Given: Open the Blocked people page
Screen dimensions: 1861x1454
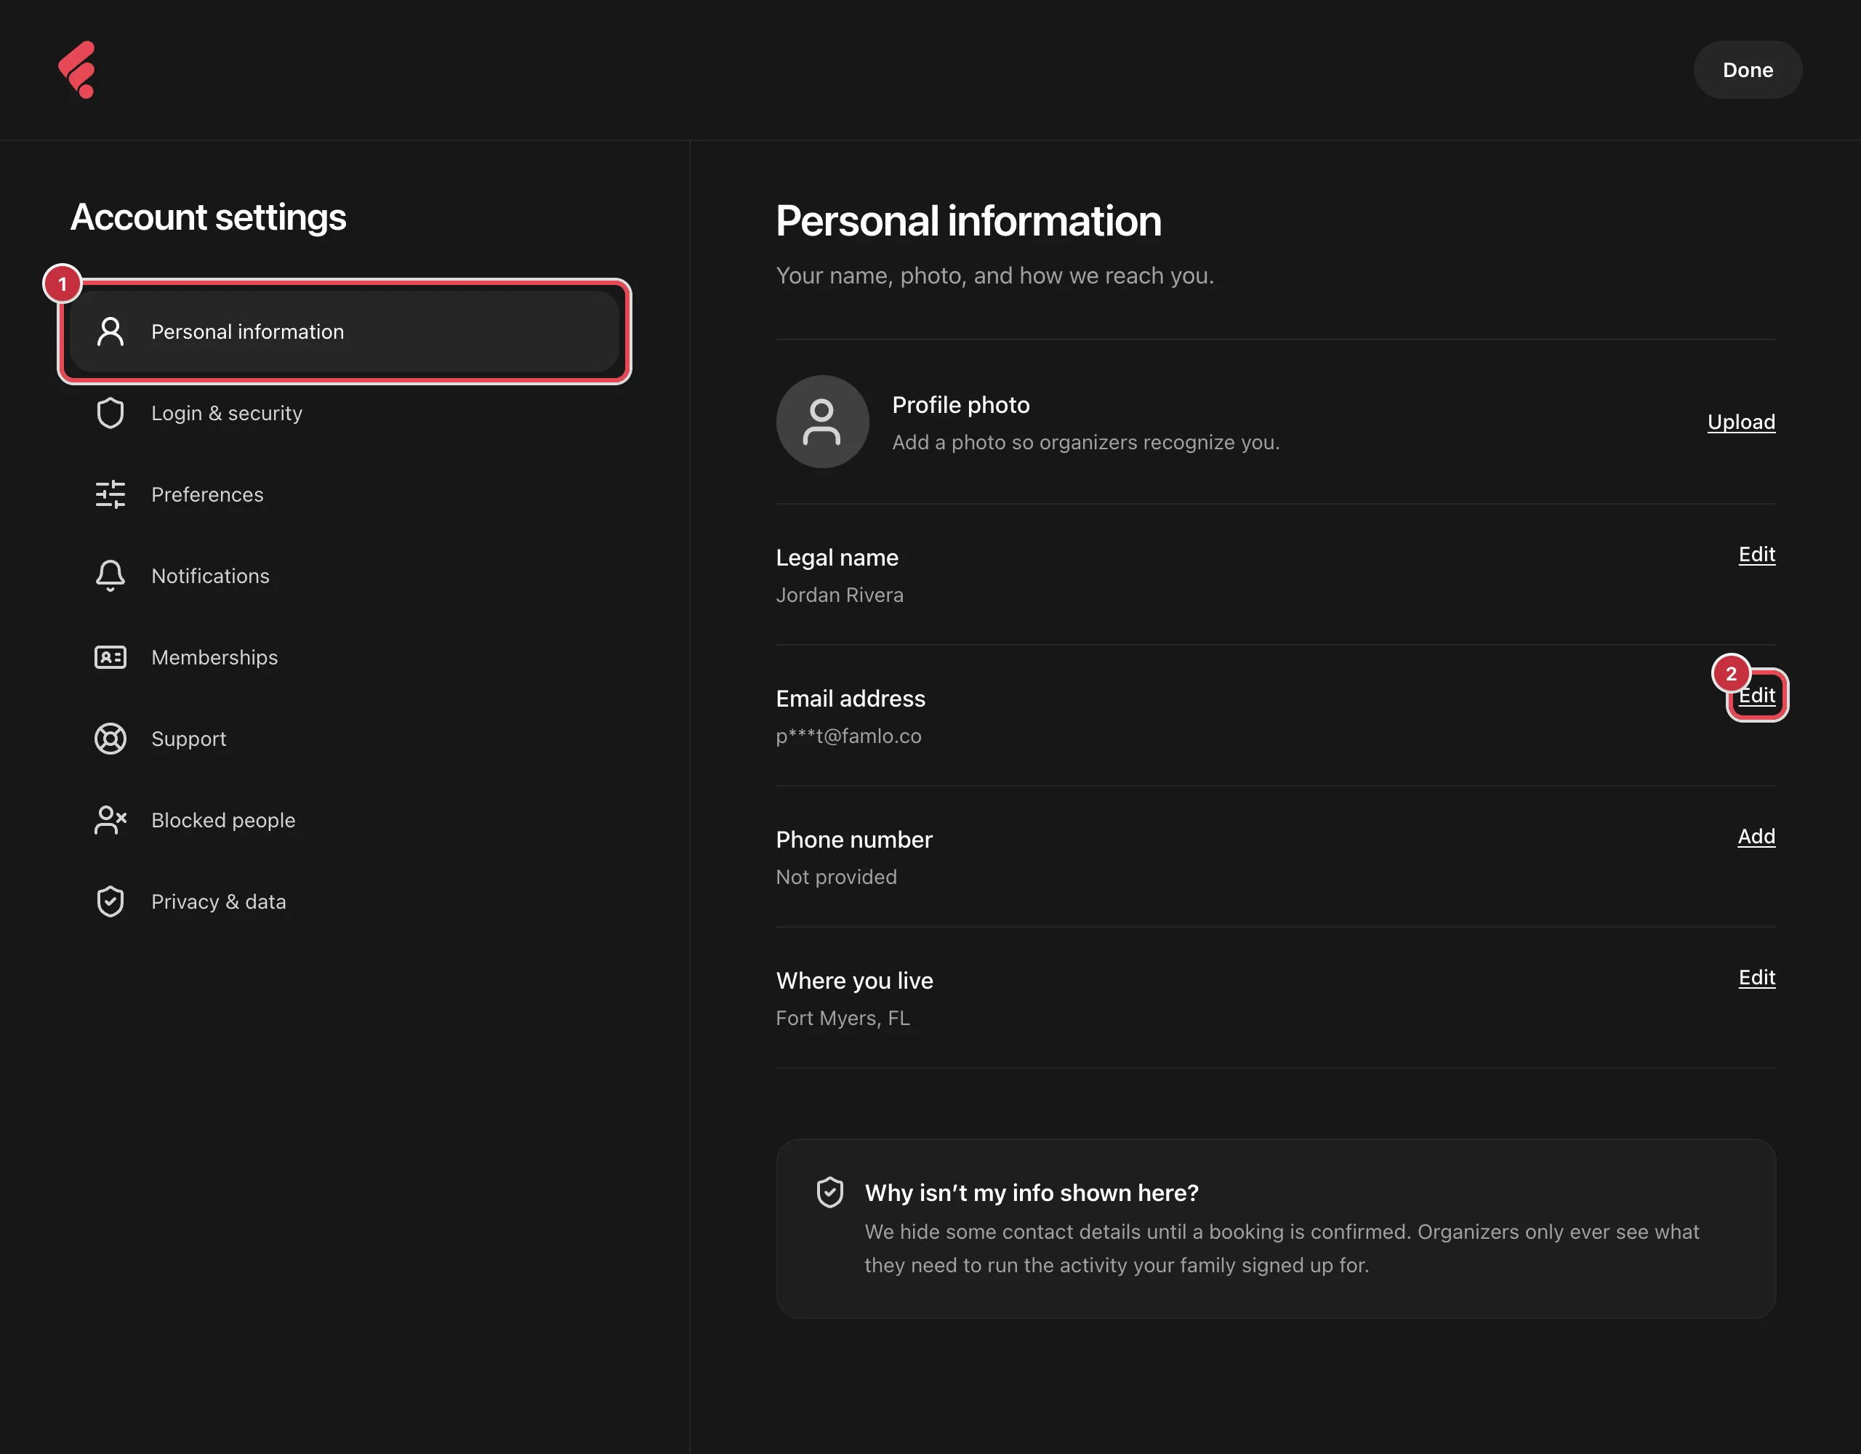Looking at the screenshot, I should [345, 820].
